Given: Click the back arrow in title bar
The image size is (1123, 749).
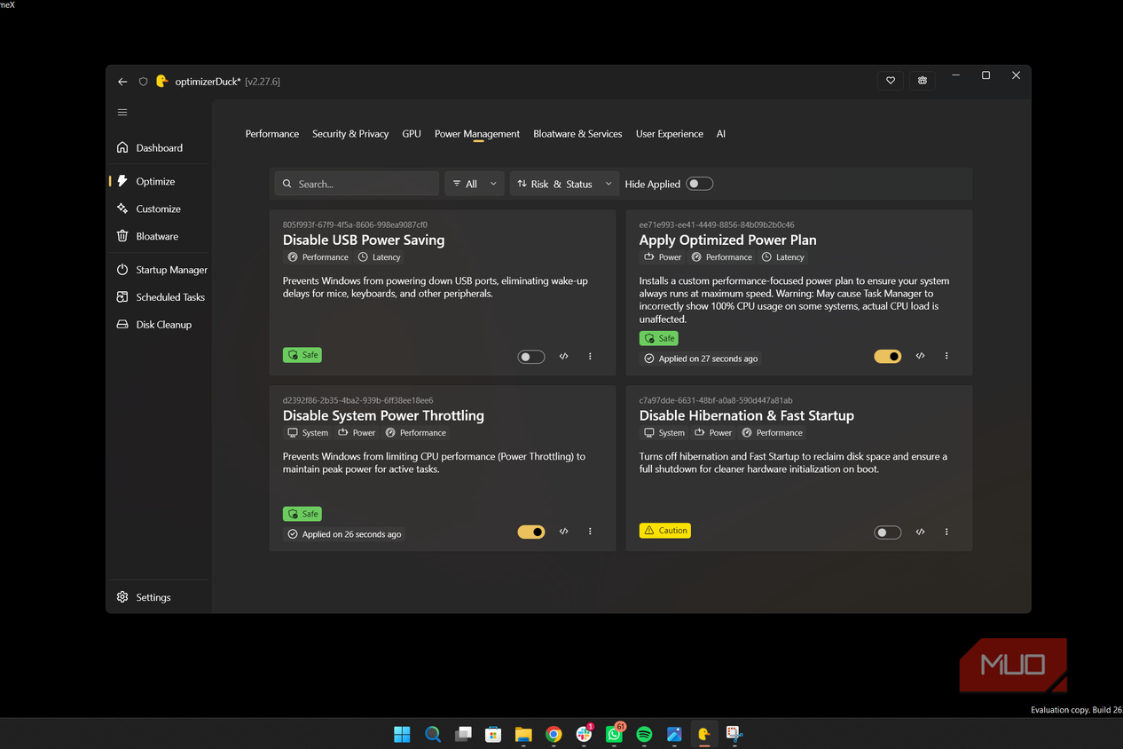Looking at the screenshot, I should pyautogui.click(x=122, y=82).
